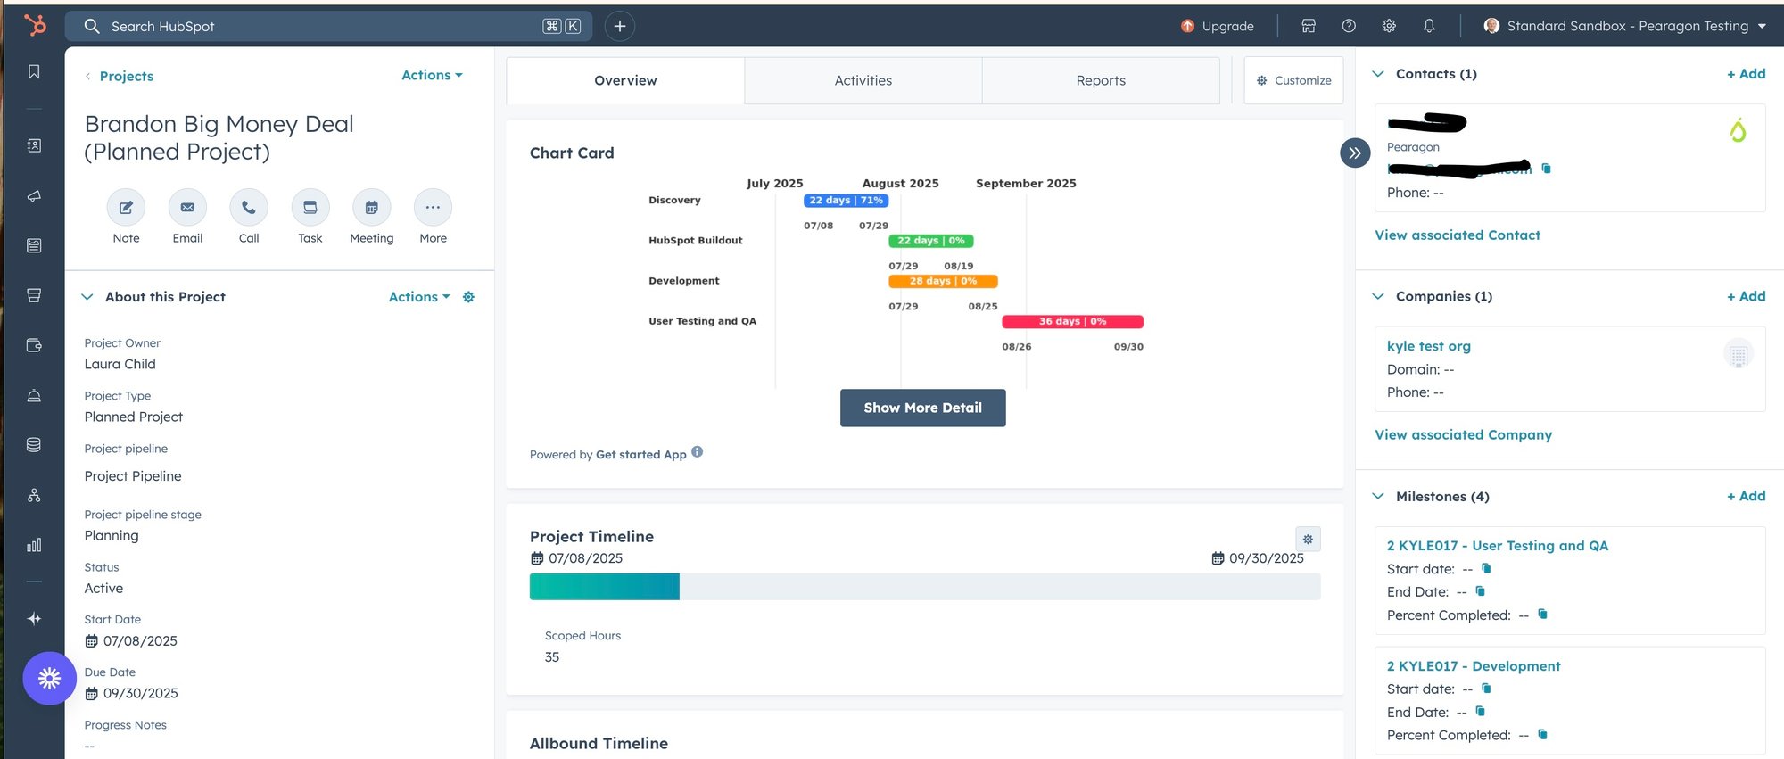1784x759 pixels.
Task: Open the Data Management database sidebar icon
Action: 34,445
